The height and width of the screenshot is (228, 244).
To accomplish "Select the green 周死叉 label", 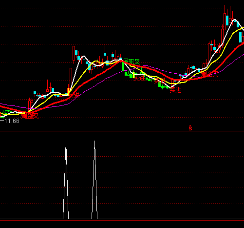I will [x=131, y=62].
